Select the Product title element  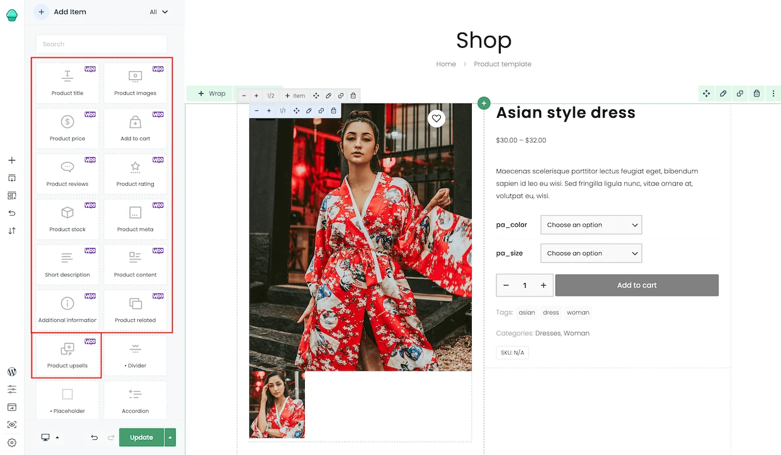click(67, 82)
